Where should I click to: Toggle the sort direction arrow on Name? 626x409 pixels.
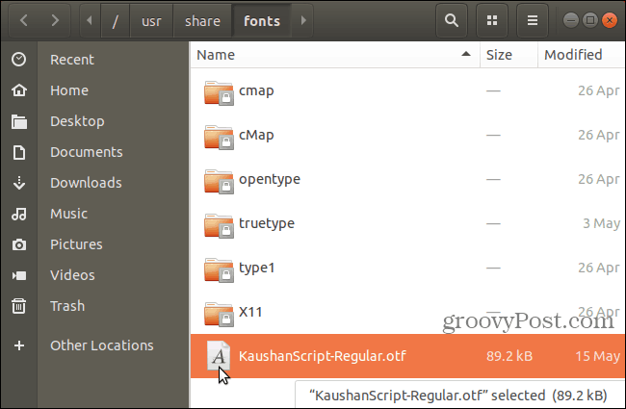coord(465,54)
